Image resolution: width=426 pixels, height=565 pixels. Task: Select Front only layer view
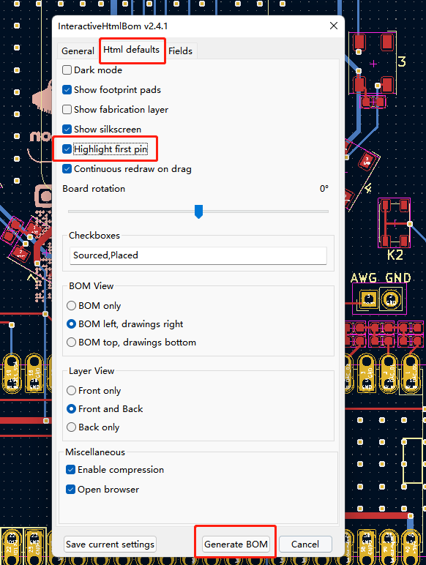[71, 391]
